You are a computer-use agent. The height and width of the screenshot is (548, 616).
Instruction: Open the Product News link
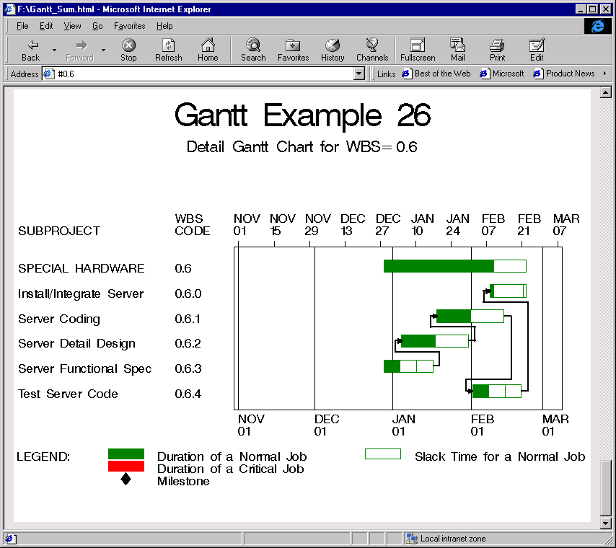[564, 74]
